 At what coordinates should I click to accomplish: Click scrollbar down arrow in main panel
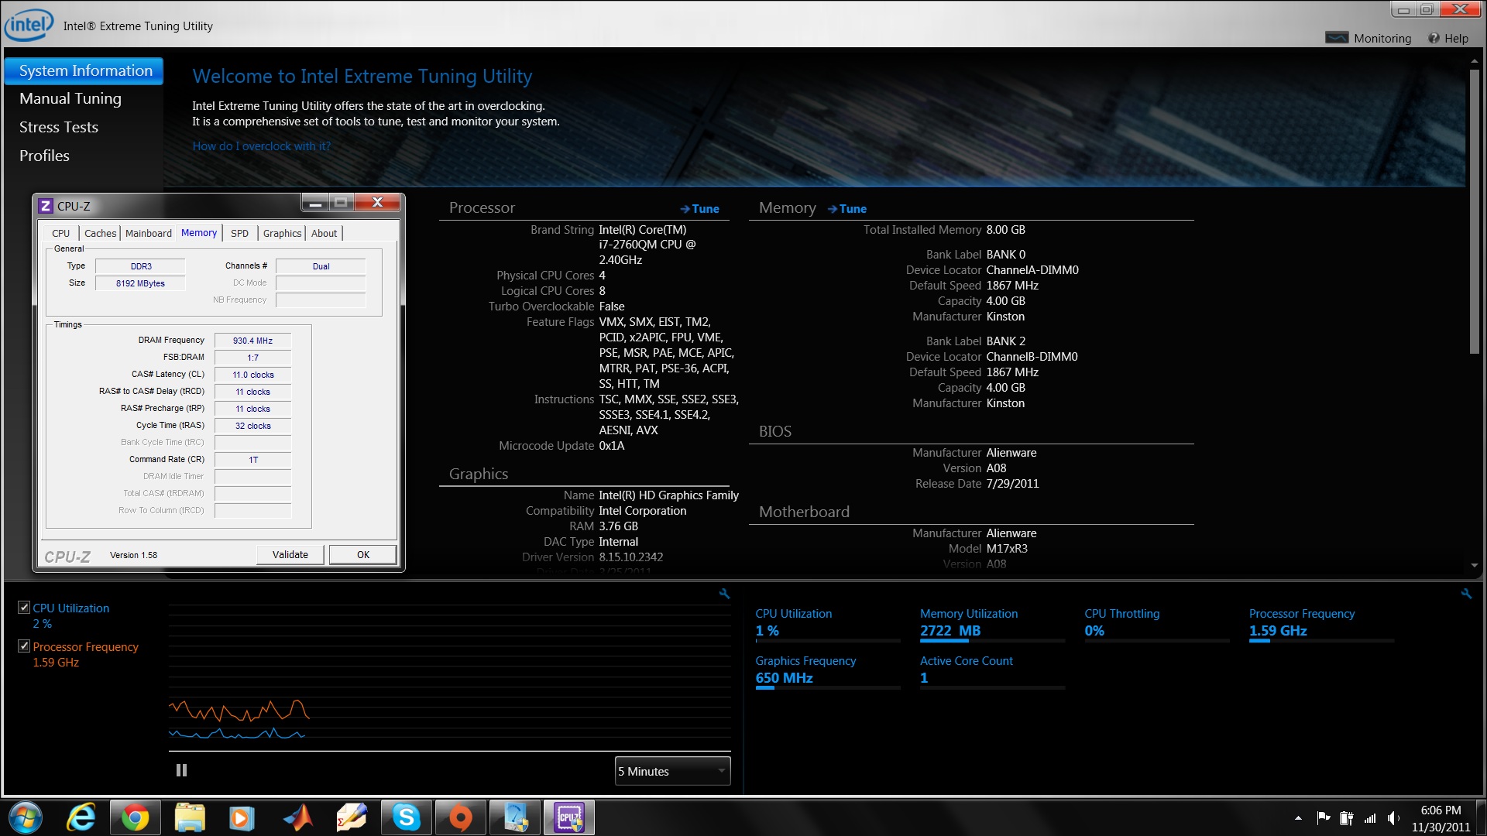point(1475,566)
